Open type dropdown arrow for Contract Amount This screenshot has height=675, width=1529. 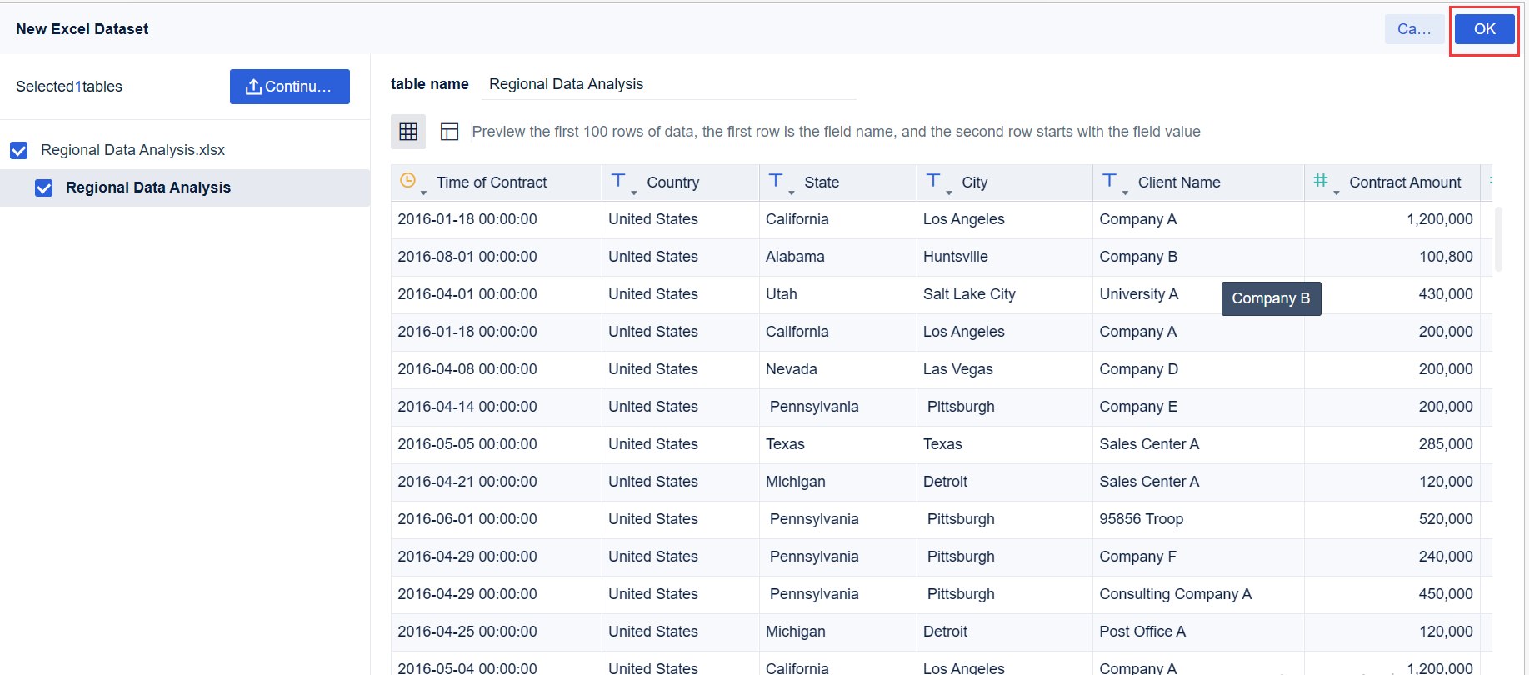point(1337,192)
